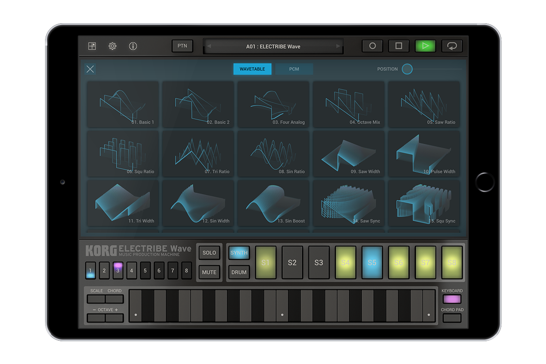Select wavetable 04. Octave Mix
The height and width of the screenshot is (364, 546).
[x=349, y=104]
